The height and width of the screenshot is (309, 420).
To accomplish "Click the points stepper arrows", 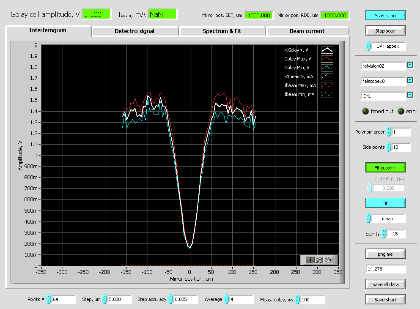I will 384,234.
